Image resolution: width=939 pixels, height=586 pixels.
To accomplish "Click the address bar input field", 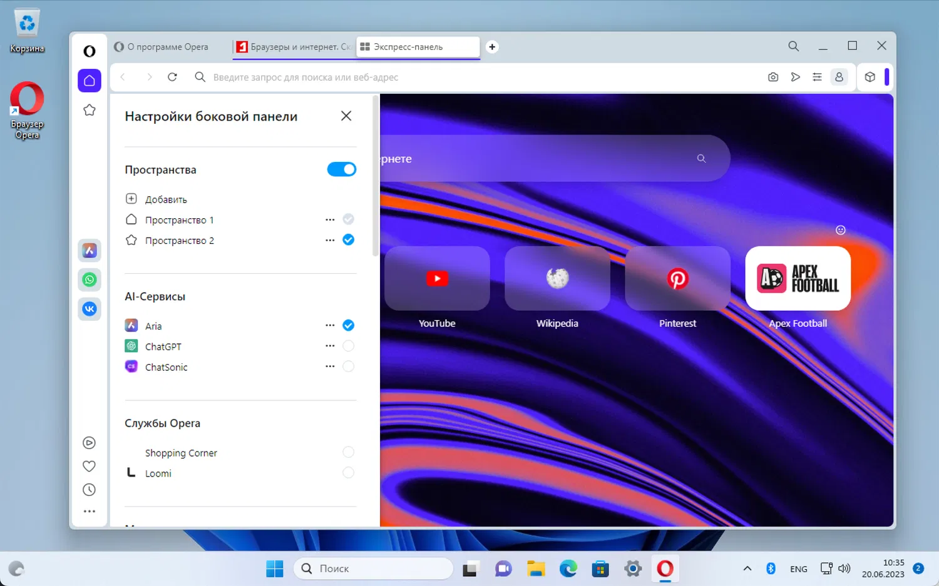I will pos(482,77).
